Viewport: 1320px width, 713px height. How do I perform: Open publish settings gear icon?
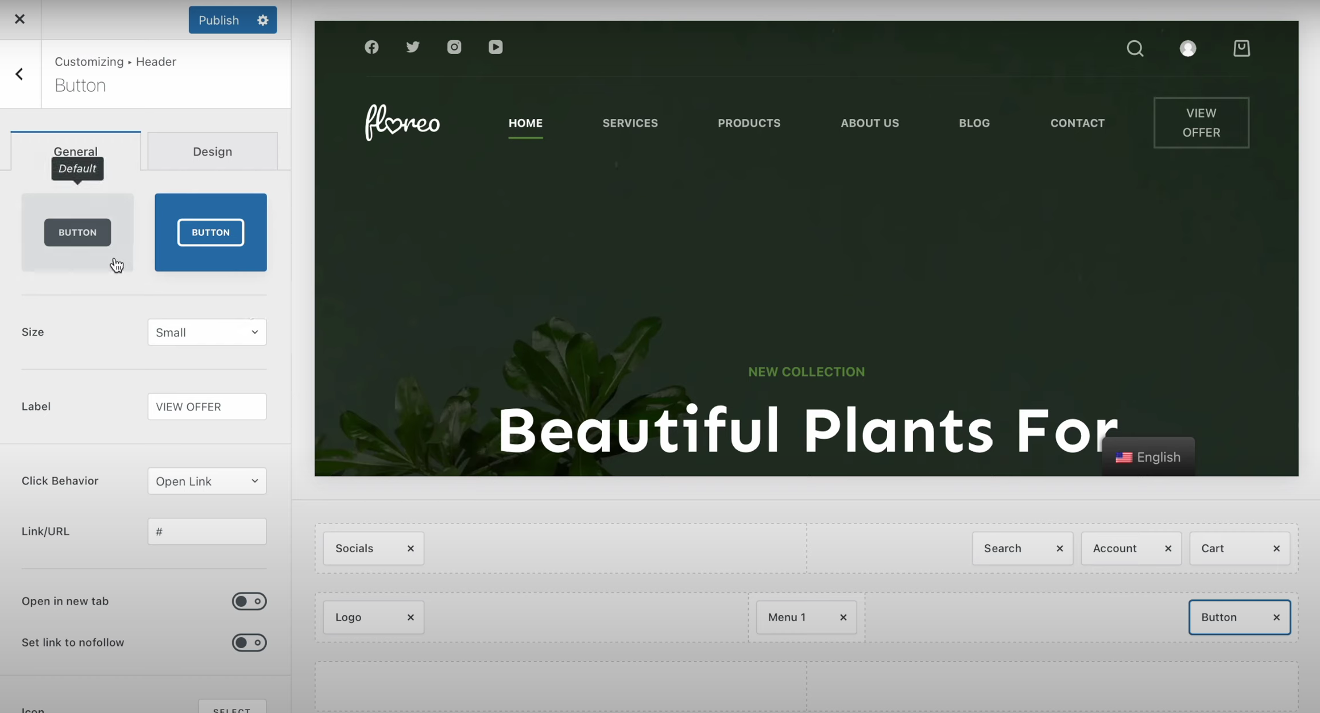pyautogui.click(x=263, y=20)
